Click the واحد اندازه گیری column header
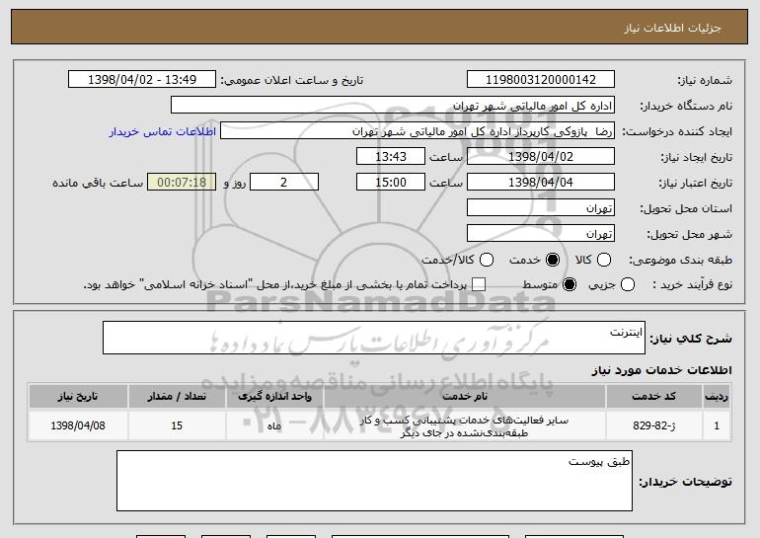The height and width of the screenshot is (538, 760). [274, 397]
